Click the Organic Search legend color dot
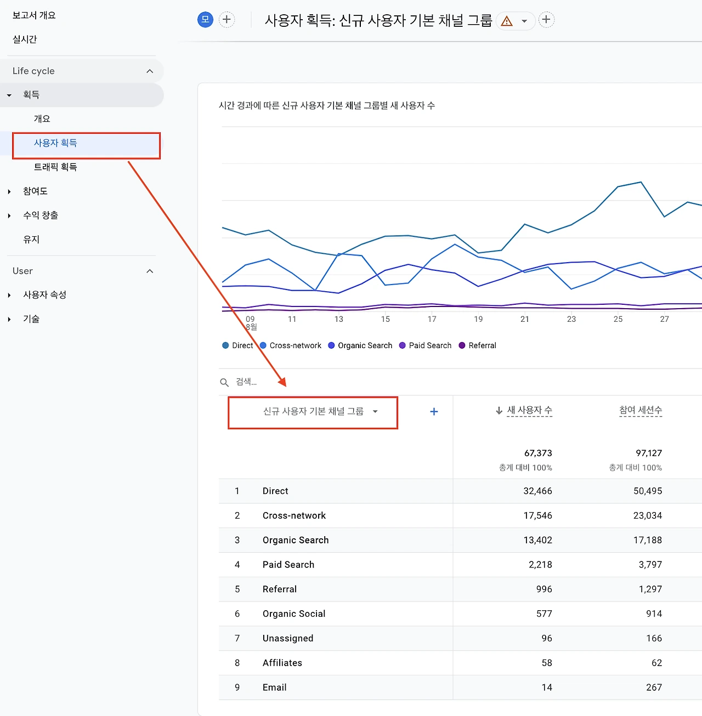Viewport: 702px width, 716px height. [331, 345]
